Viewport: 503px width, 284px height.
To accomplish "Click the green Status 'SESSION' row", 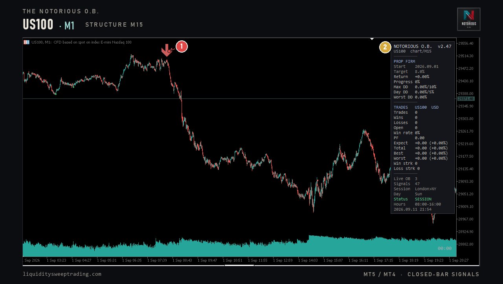I will 413,199.
